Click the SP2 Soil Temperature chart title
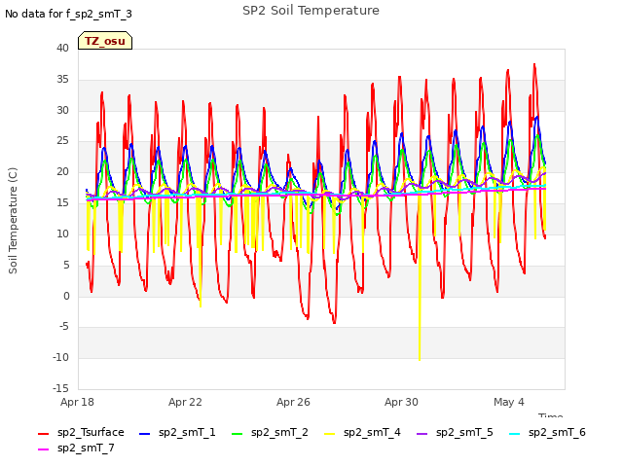 coord(311,11)
